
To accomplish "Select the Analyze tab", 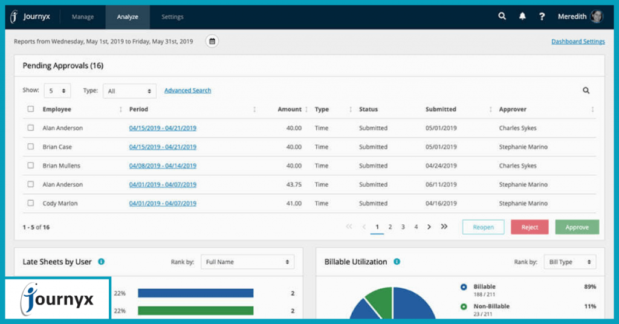I will pos(128,16).
